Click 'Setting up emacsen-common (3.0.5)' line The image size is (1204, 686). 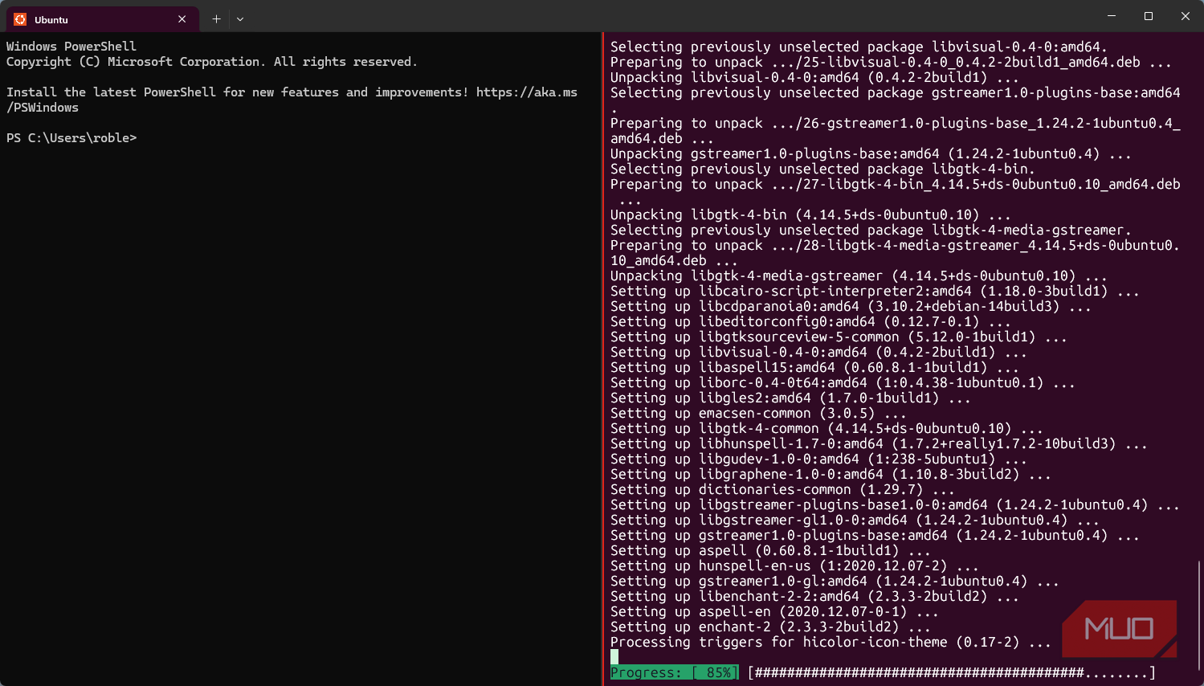click(758, 413)
